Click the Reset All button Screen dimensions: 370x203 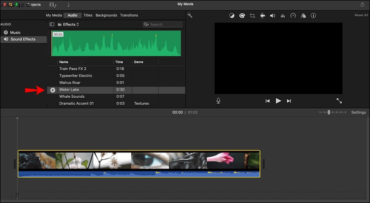coord(361,15)
